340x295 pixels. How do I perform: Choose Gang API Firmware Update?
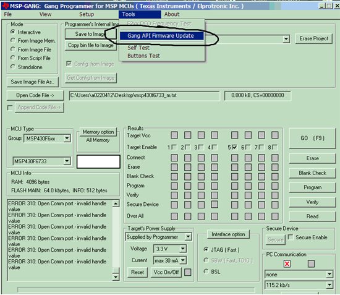pos(161,36)
